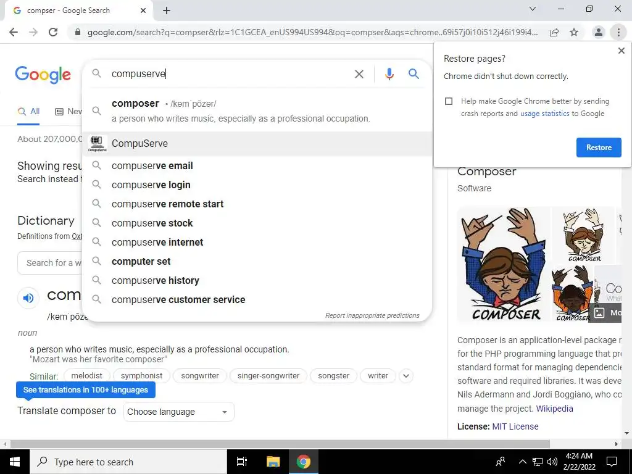Open the large Composer logo image
The width and height of the screenshot is (632, 474).
coord(504,265)
